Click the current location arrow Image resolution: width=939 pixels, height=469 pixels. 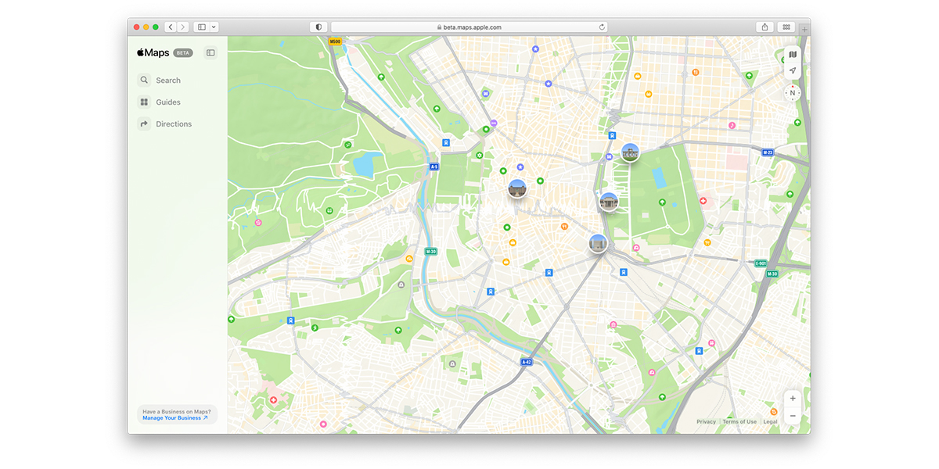coord(792,70)
